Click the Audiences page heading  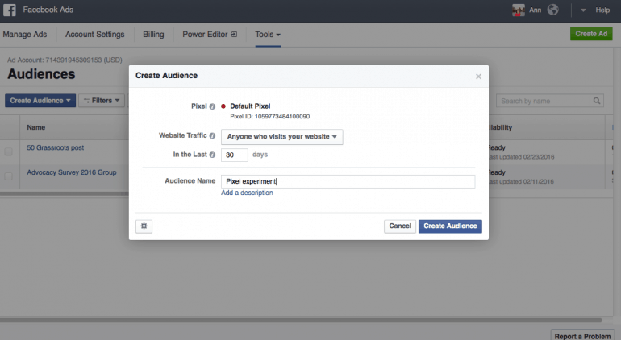41,74
